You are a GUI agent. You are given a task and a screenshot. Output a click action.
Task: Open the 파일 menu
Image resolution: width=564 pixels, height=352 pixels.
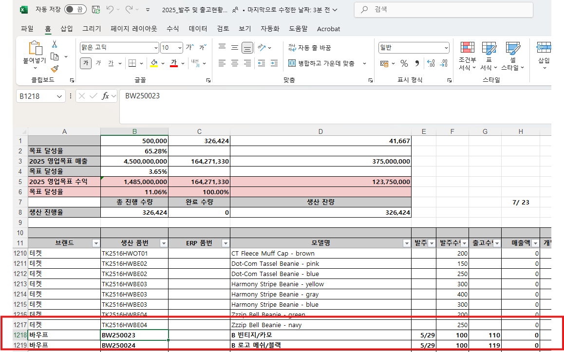(27, 29)
